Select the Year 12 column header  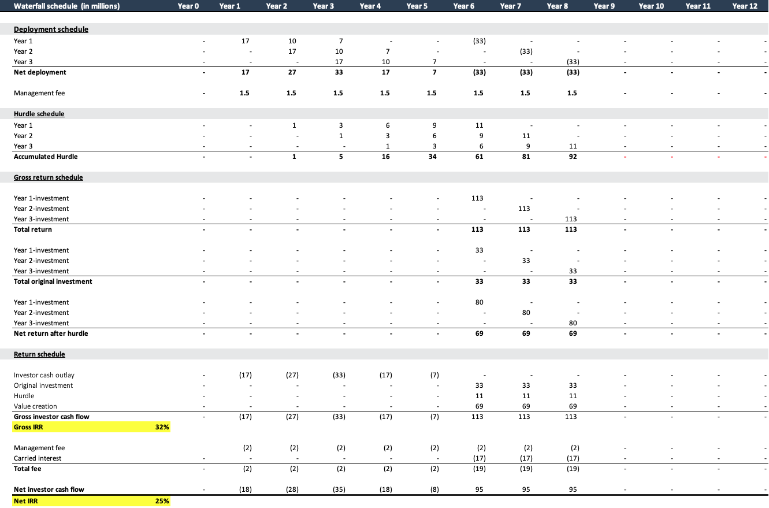tap(745, 6)
